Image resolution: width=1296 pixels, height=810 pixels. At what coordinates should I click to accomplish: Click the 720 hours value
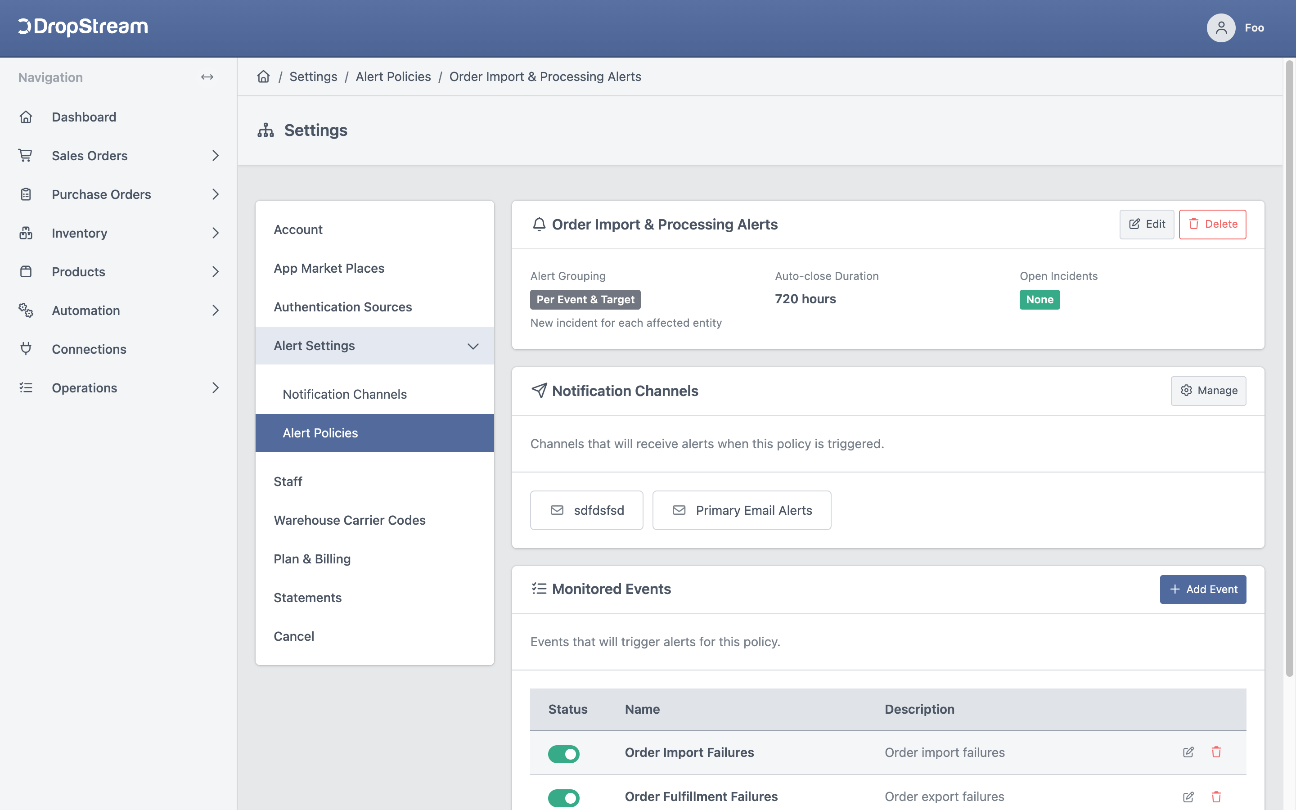[x=805, y=299]
